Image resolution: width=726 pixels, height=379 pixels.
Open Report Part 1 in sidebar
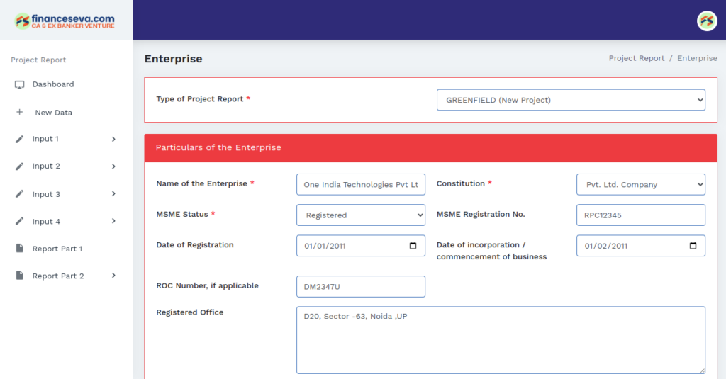57,249
